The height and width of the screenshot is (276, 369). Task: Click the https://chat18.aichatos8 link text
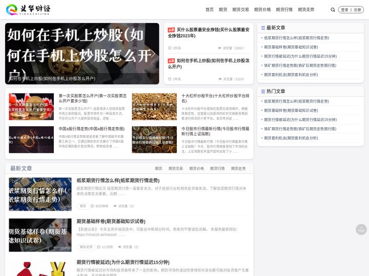pos(96,235)
